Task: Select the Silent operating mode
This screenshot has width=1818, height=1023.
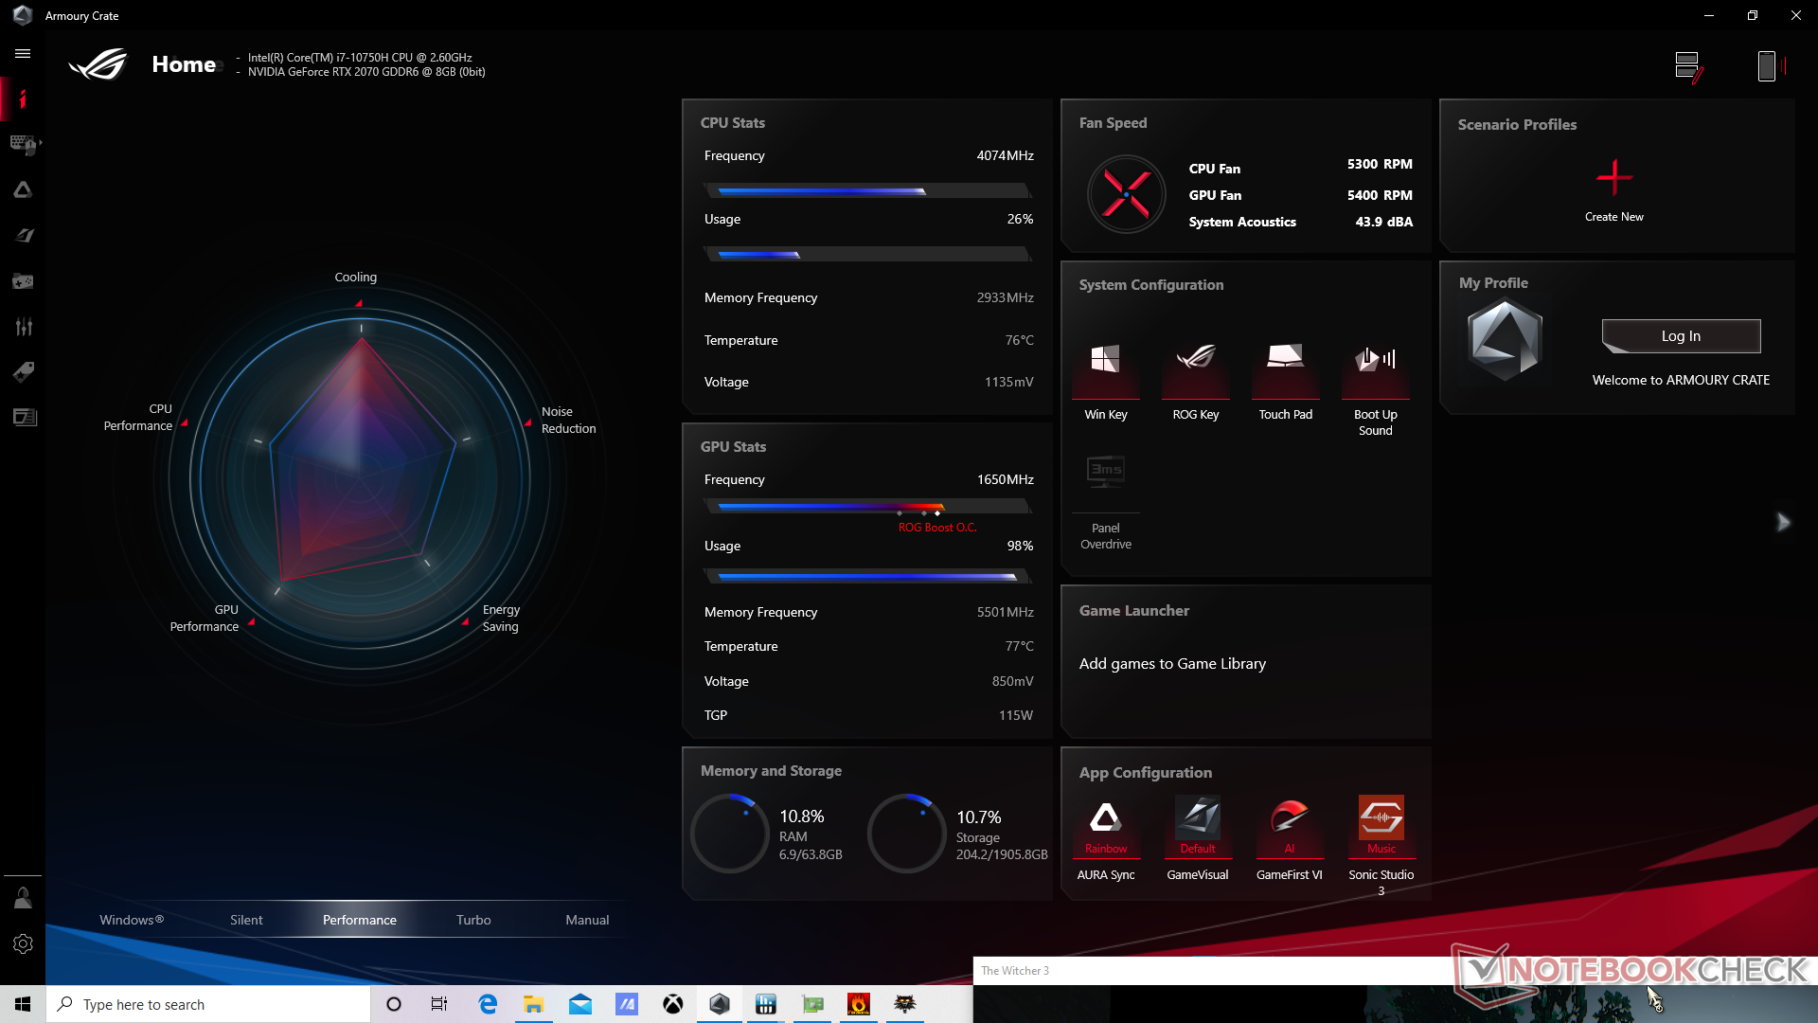Action: pos(246,920)
